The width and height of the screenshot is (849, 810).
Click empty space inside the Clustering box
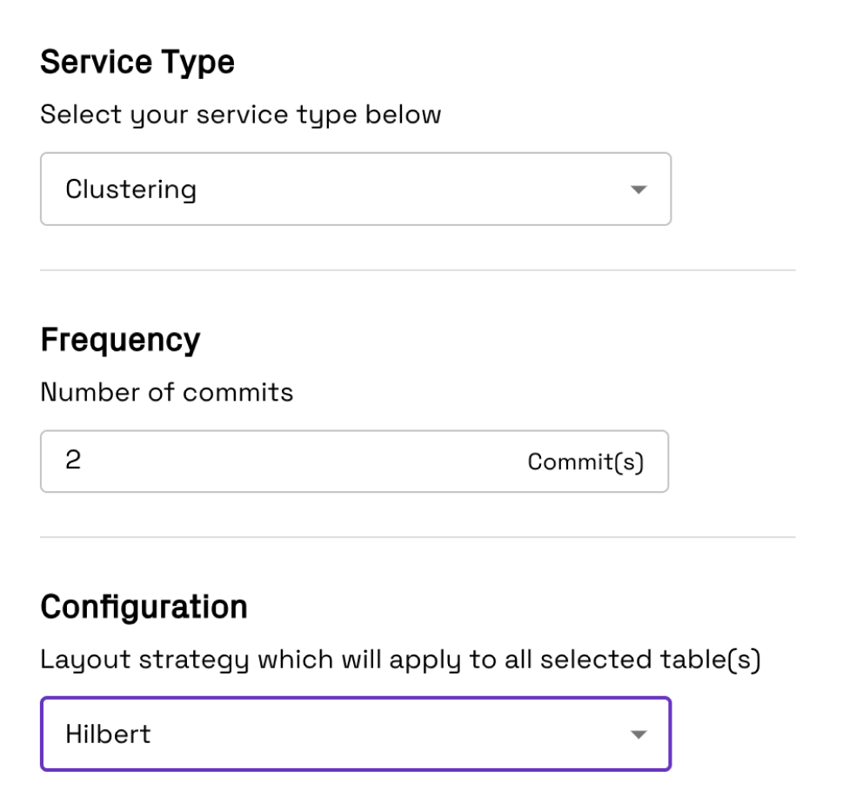point(411,189)
